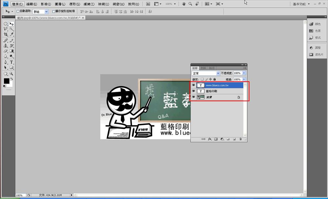Screen dimensions: 328x199
Task: Hide the 背景 layer
Action: click(x=194, y=97)
